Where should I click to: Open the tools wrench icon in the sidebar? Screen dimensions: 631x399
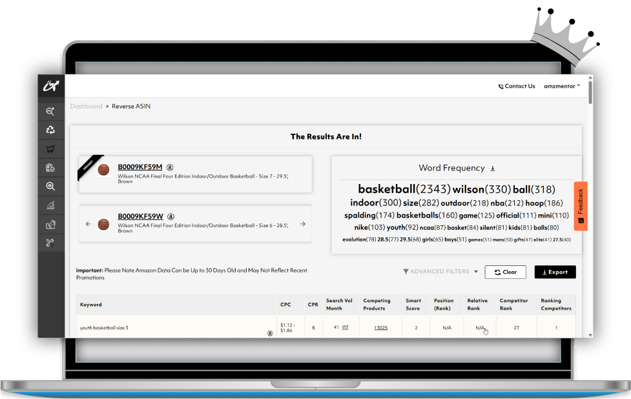51,242
